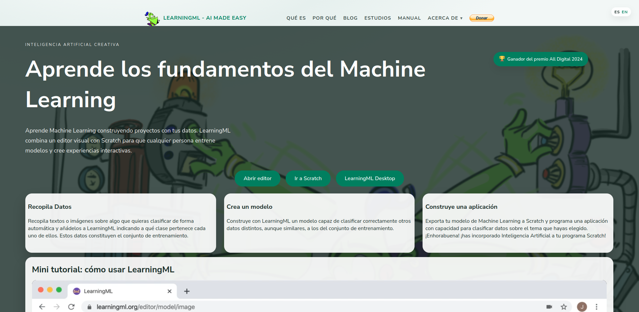Click the new tab plus icon in tutorial
Screen dimensions: 639x312
click(187, 291)
